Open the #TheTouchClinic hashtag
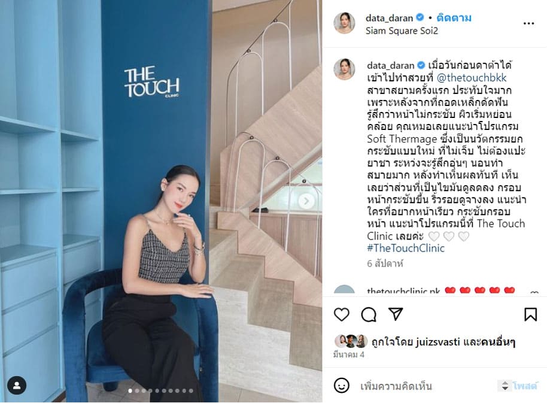 pos(406,248)
